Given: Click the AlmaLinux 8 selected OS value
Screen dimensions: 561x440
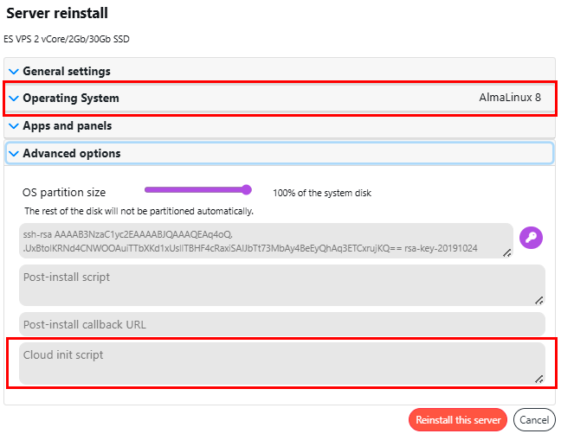Looking at the screenshot, I should pyautogui.click(x=510, y=99).
